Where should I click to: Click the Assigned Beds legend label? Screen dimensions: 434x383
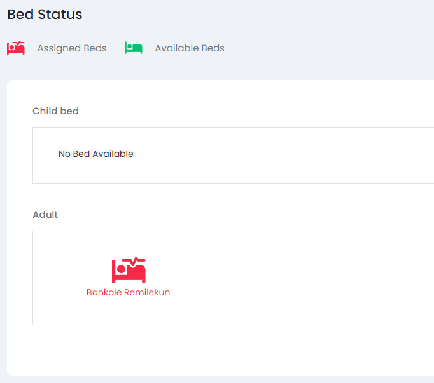pyautogui.click(x=72, y=48)
